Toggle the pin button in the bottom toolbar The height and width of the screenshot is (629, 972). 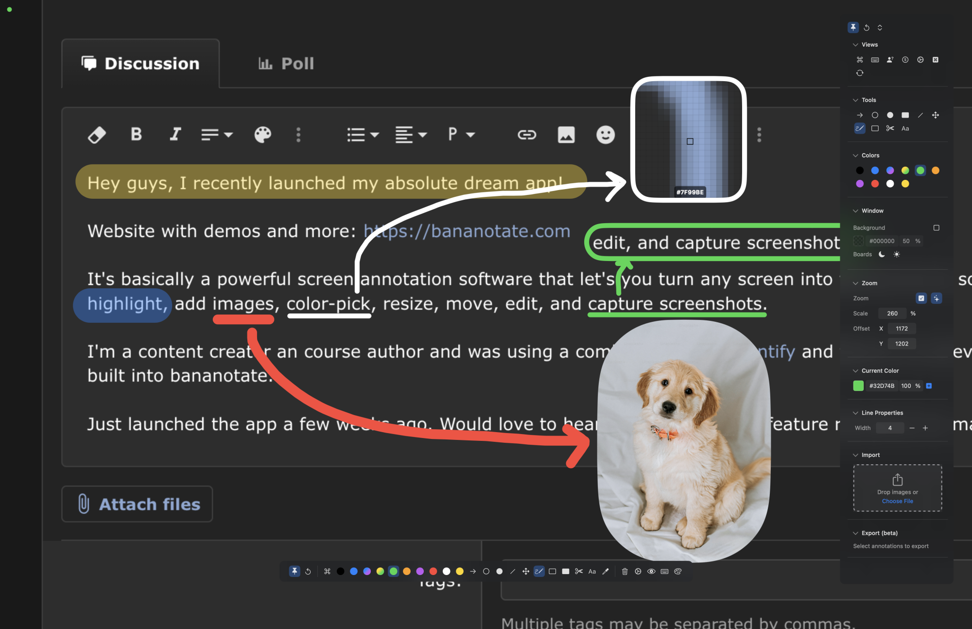295,572
